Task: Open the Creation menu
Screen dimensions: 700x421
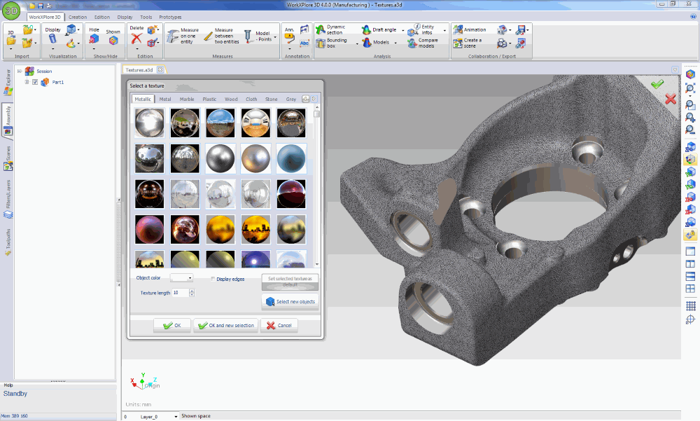Action: tap(77, 16)
